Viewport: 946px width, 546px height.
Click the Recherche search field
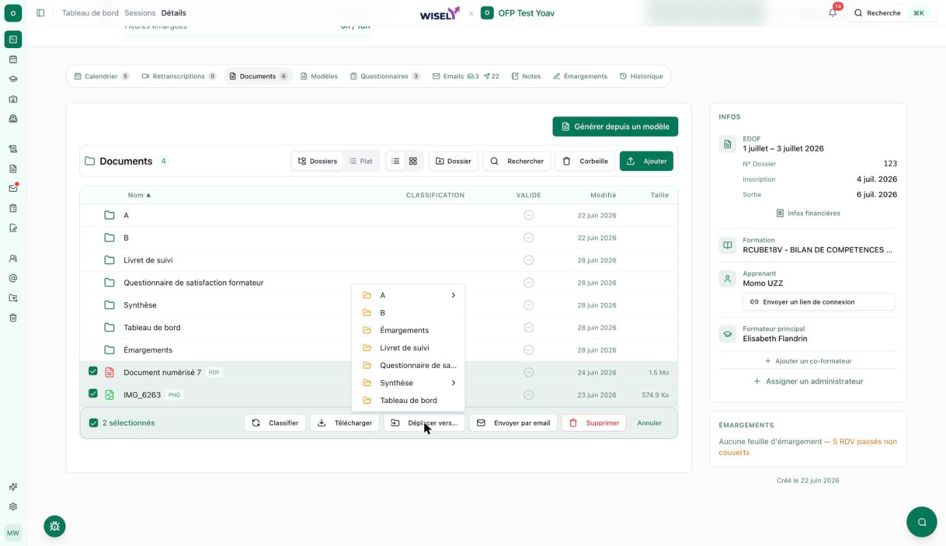[x=891, y=13]
